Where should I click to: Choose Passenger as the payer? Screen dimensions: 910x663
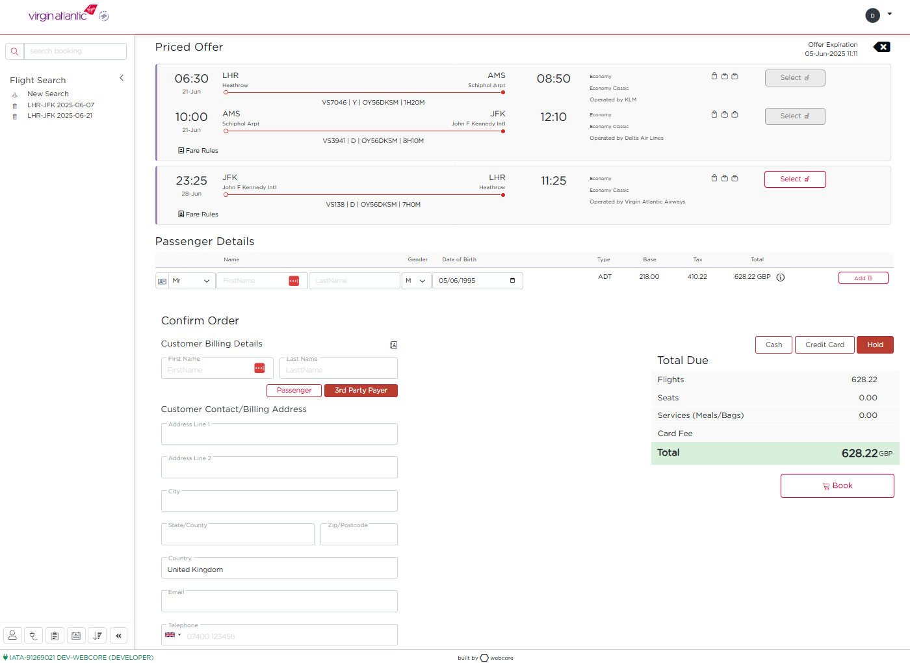[x=294, y=391]
